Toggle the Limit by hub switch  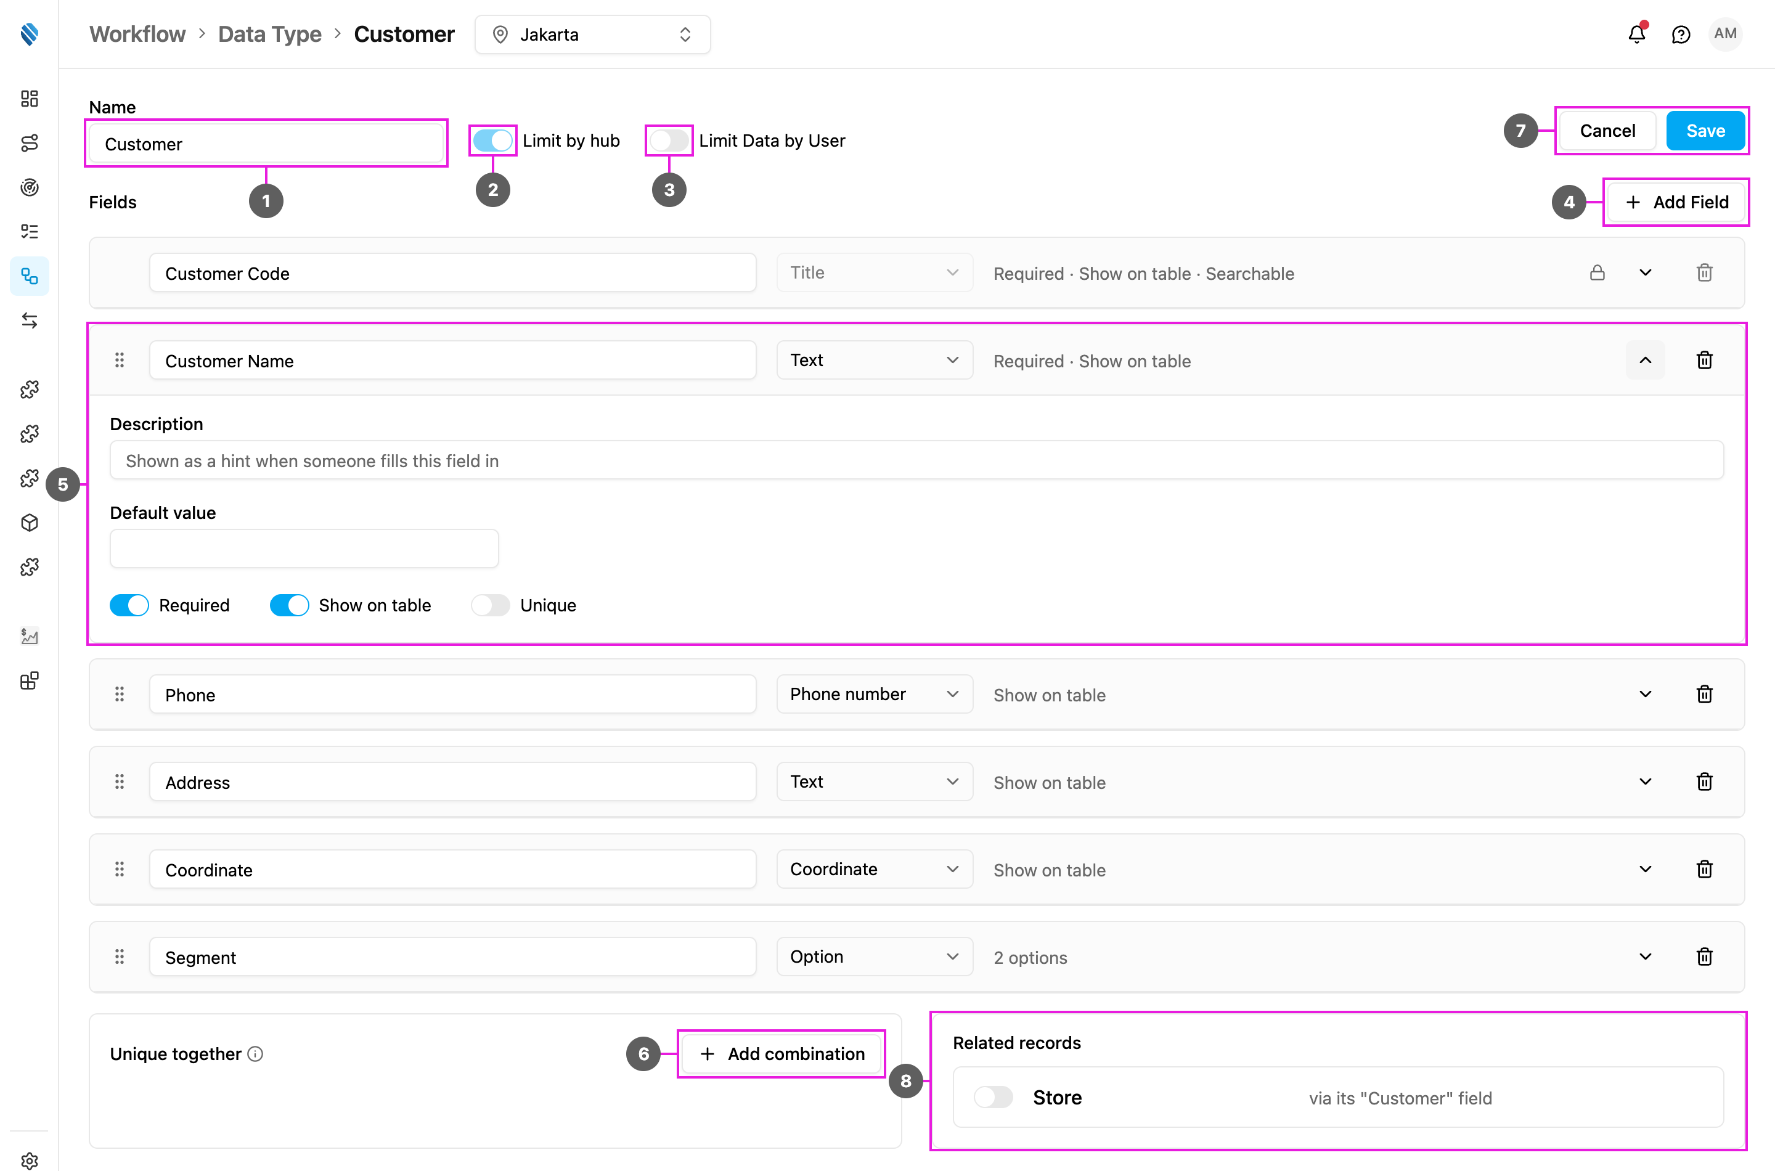tap(493, 141)
